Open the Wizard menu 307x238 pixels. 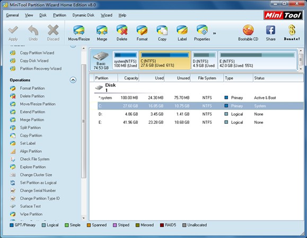click(x=107, y=15)
